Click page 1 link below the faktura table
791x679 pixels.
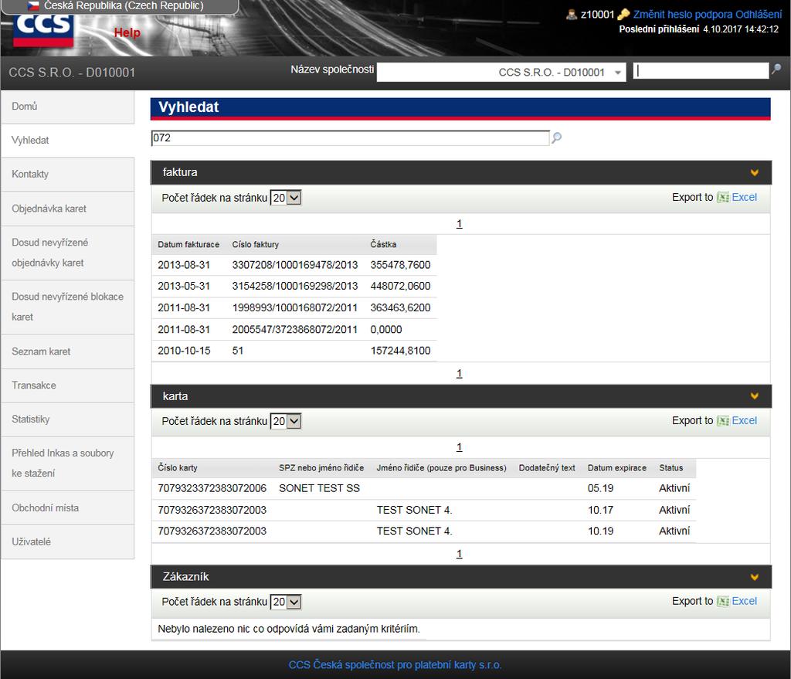pyautogui.click(x=459, y=374)
